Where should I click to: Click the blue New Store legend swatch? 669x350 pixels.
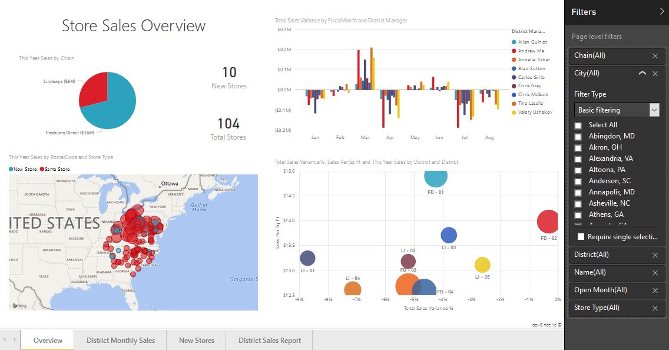[x=12, y=168]
